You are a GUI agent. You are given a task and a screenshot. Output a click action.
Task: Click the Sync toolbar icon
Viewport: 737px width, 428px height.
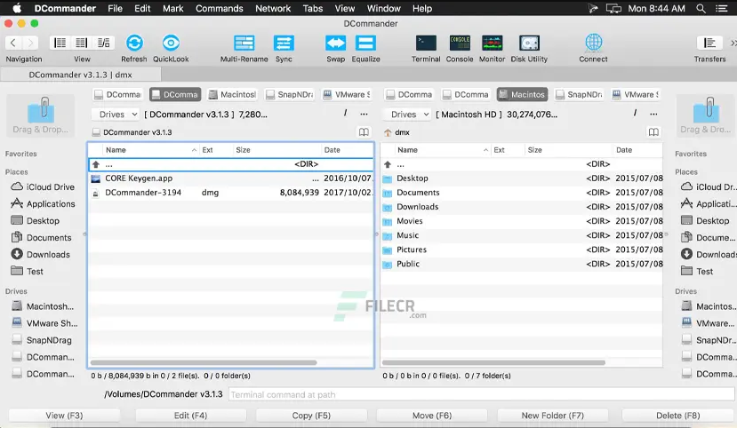click(x=284, y=44)
